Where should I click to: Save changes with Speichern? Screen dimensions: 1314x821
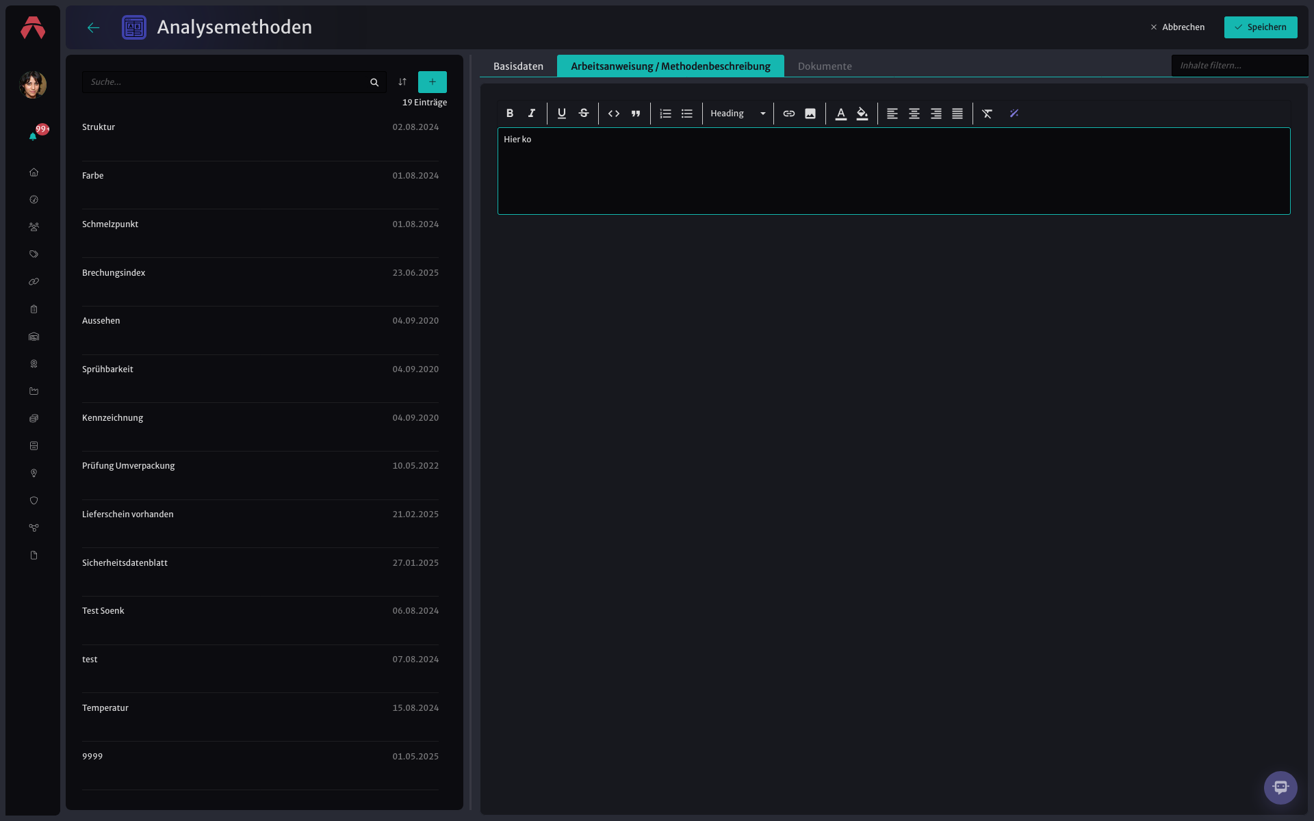pos(1261,27)
